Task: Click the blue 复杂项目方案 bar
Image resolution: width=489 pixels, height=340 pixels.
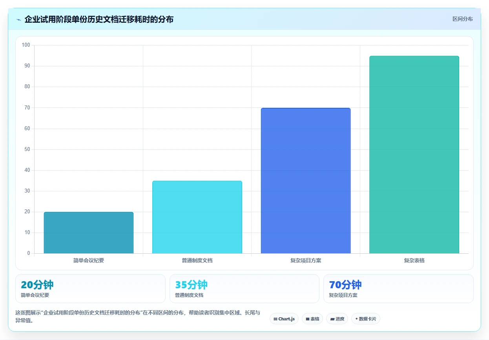Action: [x=306, y=180]
